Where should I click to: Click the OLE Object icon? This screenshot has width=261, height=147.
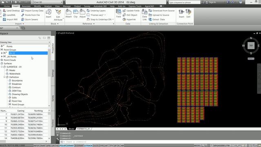[124, 15]
